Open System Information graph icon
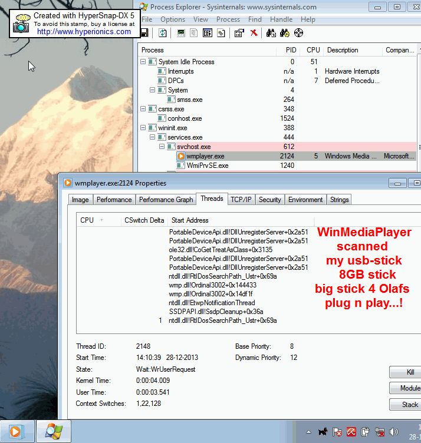The height and width of the screenshot is (443, 421). pos(181,33)
